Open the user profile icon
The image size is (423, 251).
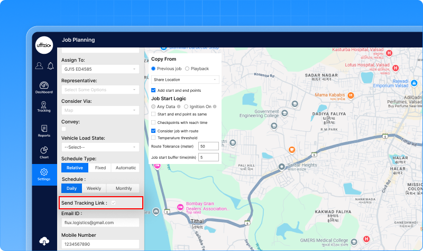(39, 66)
